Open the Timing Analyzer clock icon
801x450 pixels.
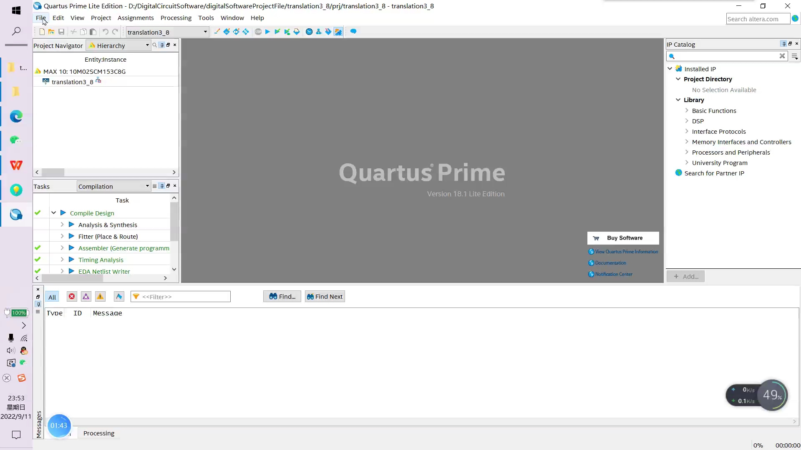click(x=309, y=32)
